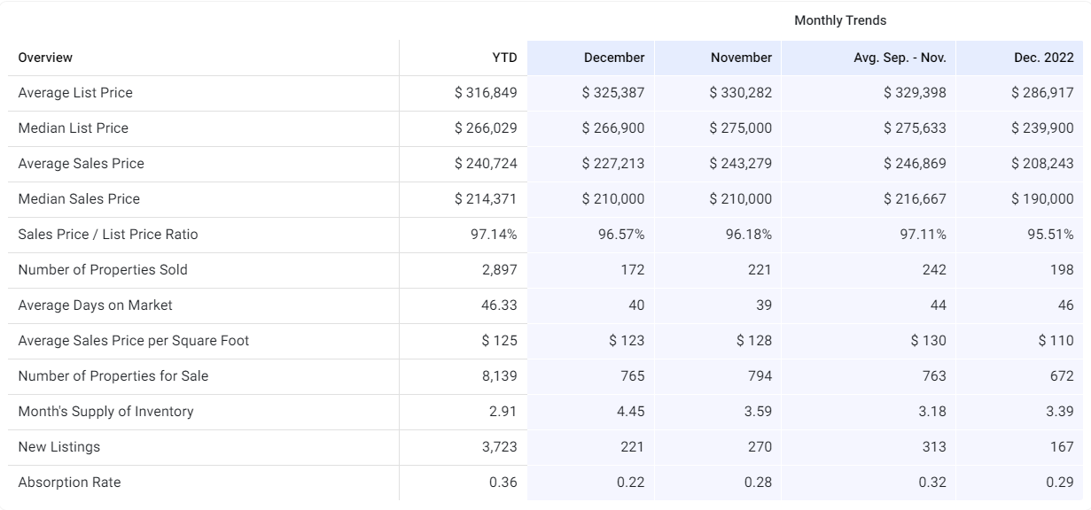Image resolution: width=1091 pixels, height=510 pixels.
Task: Select the Number of Properties for Sale label
Action: (x=113, y=376)
